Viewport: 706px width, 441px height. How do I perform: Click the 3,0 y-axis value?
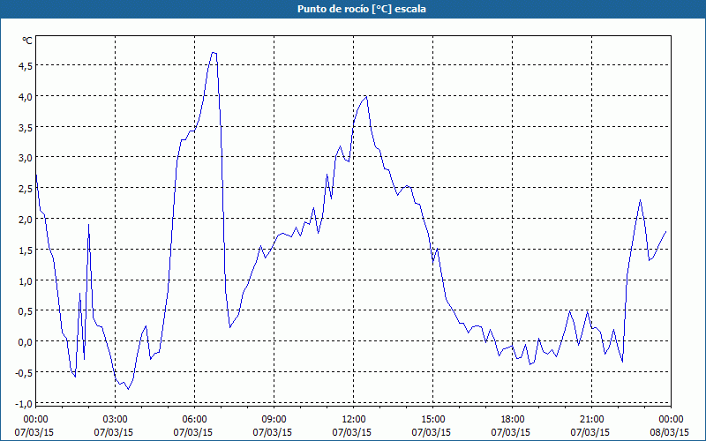[24, 158]
